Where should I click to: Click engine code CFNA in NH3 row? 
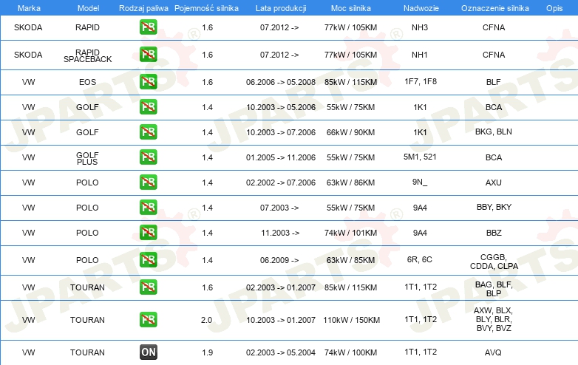494,27
